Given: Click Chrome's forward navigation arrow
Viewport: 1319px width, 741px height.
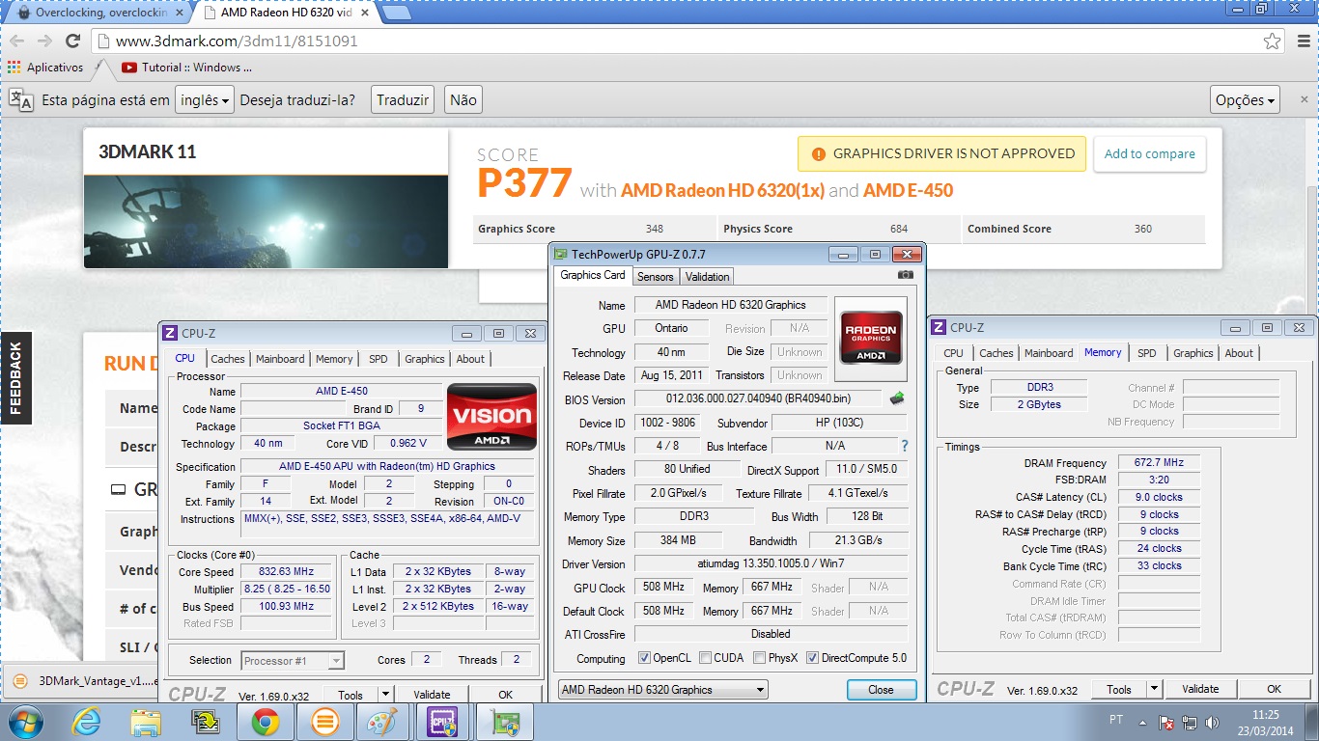Looking at the screenshot, I should pyautogui.click(x=44, y=41).
